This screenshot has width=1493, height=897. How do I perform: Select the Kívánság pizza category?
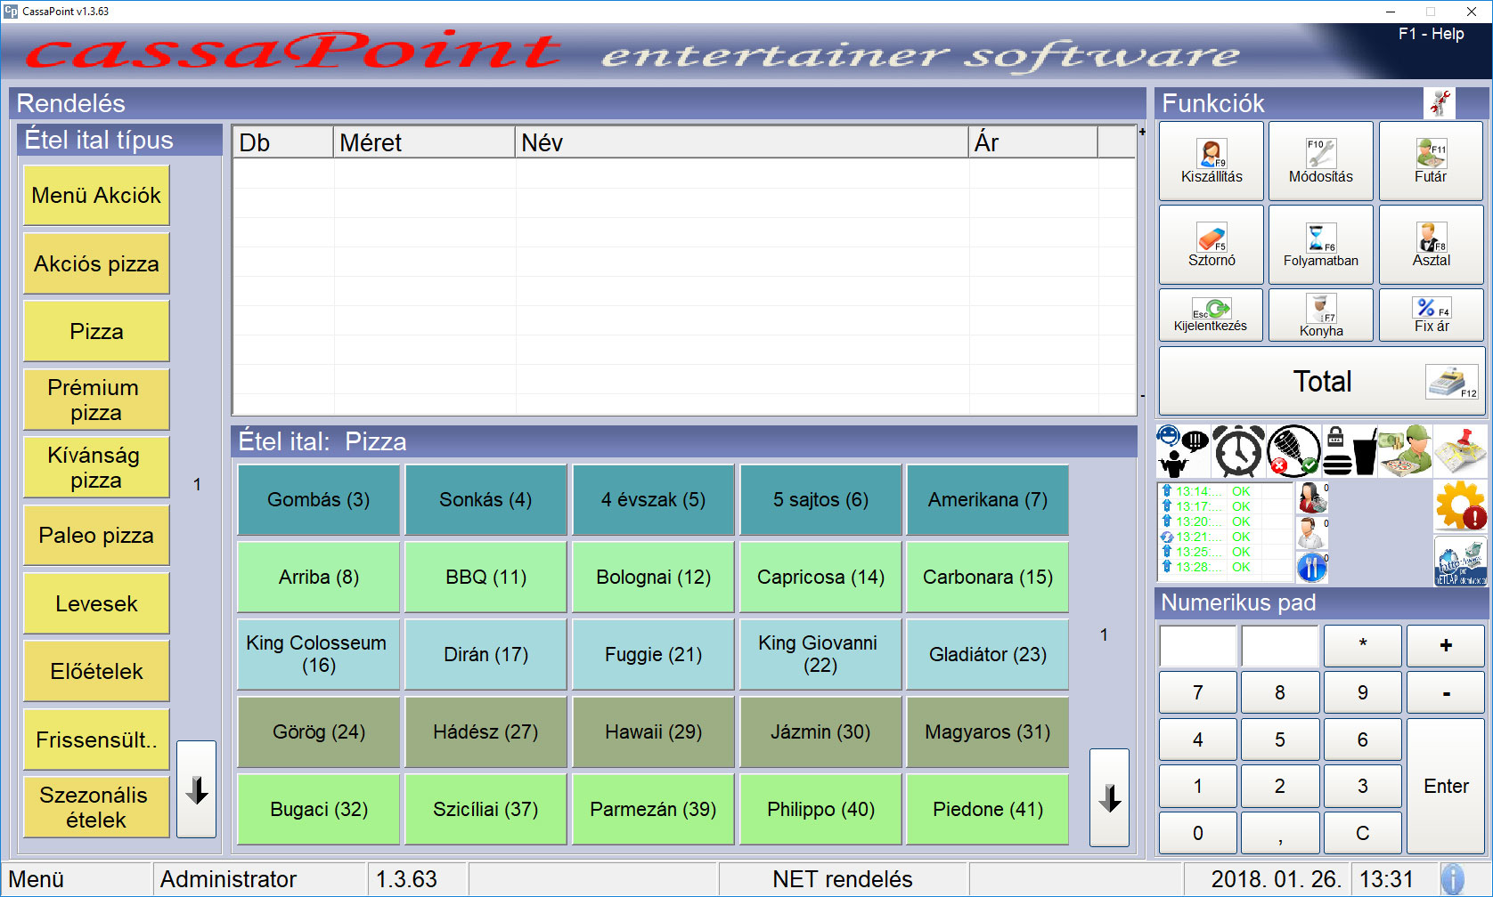click(96, 467)
